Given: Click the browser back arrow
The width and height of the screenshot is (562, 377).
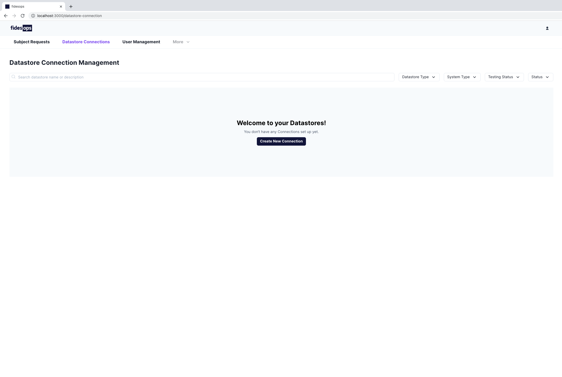Looking at the screenshot, I should click(6, 16).
